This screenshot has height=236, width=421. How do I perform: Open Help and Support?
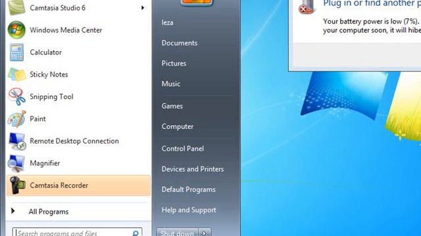point(189,210)
